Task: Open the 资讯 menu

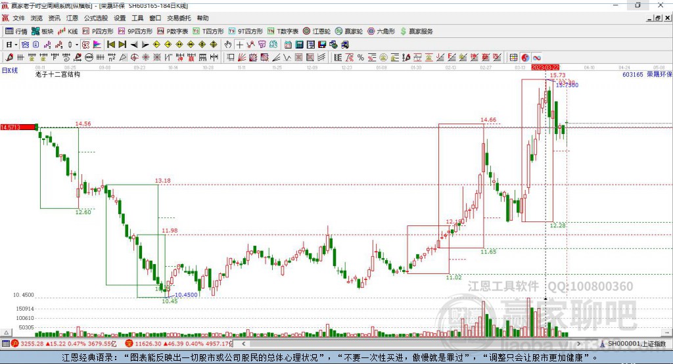Action: (x=54, y=18)
